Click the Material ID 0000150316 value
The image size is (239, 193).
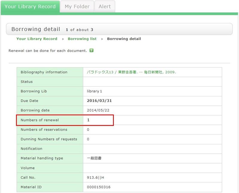99,187
